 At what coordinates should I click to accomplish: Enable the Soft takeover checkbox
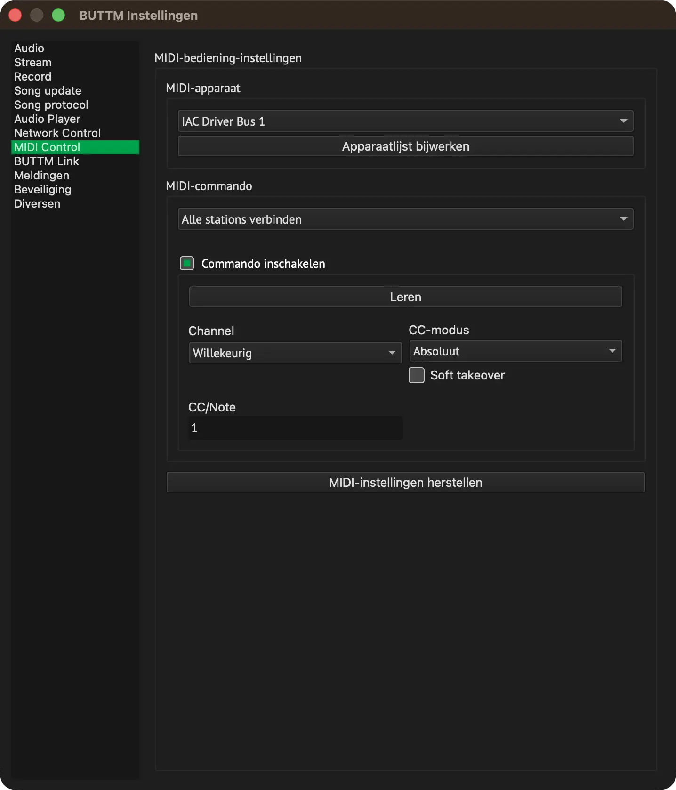pos(417,375)
